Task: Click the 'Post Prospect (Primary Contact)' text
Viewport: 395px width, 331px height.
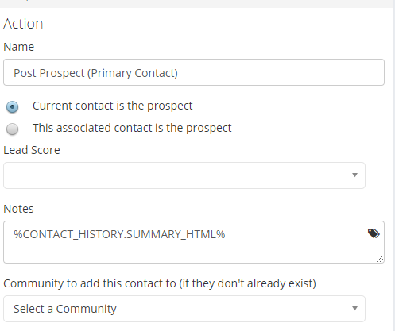Action: (95, 73)
